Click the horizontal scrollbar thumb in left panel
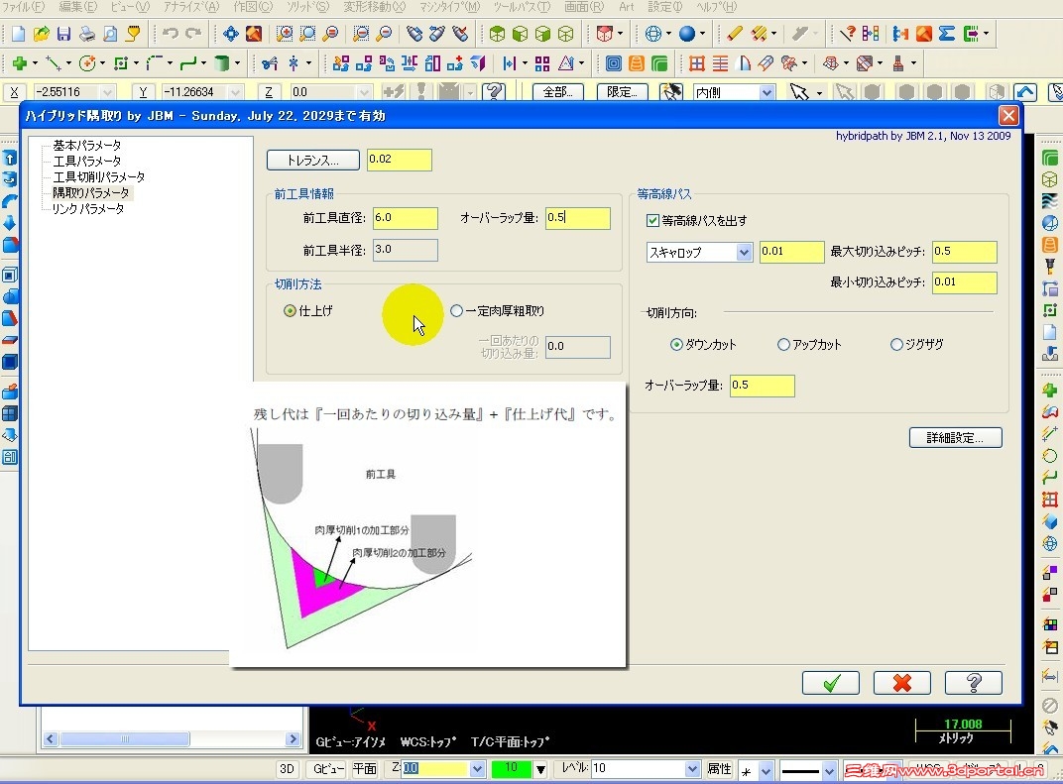 pyautogui.click(x=124, y=738)
